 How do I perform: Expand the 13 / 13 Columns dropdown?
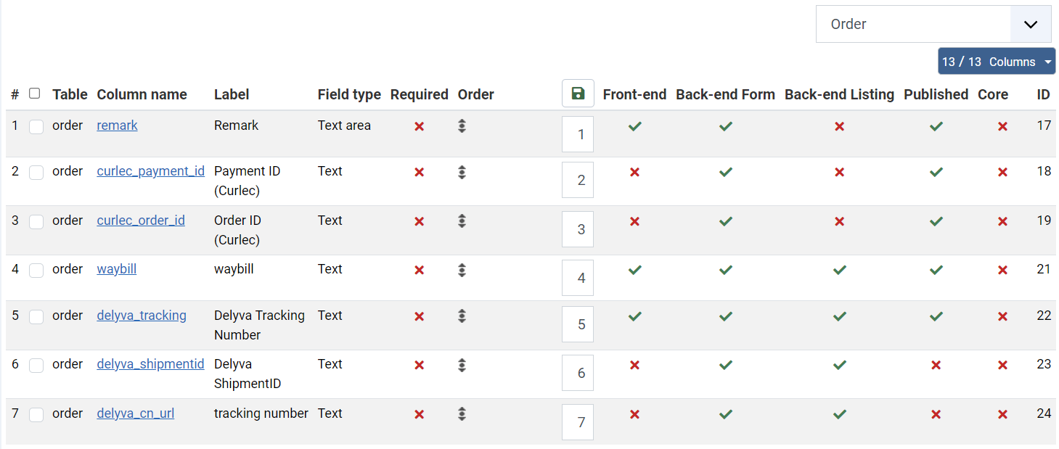(996, 62)
